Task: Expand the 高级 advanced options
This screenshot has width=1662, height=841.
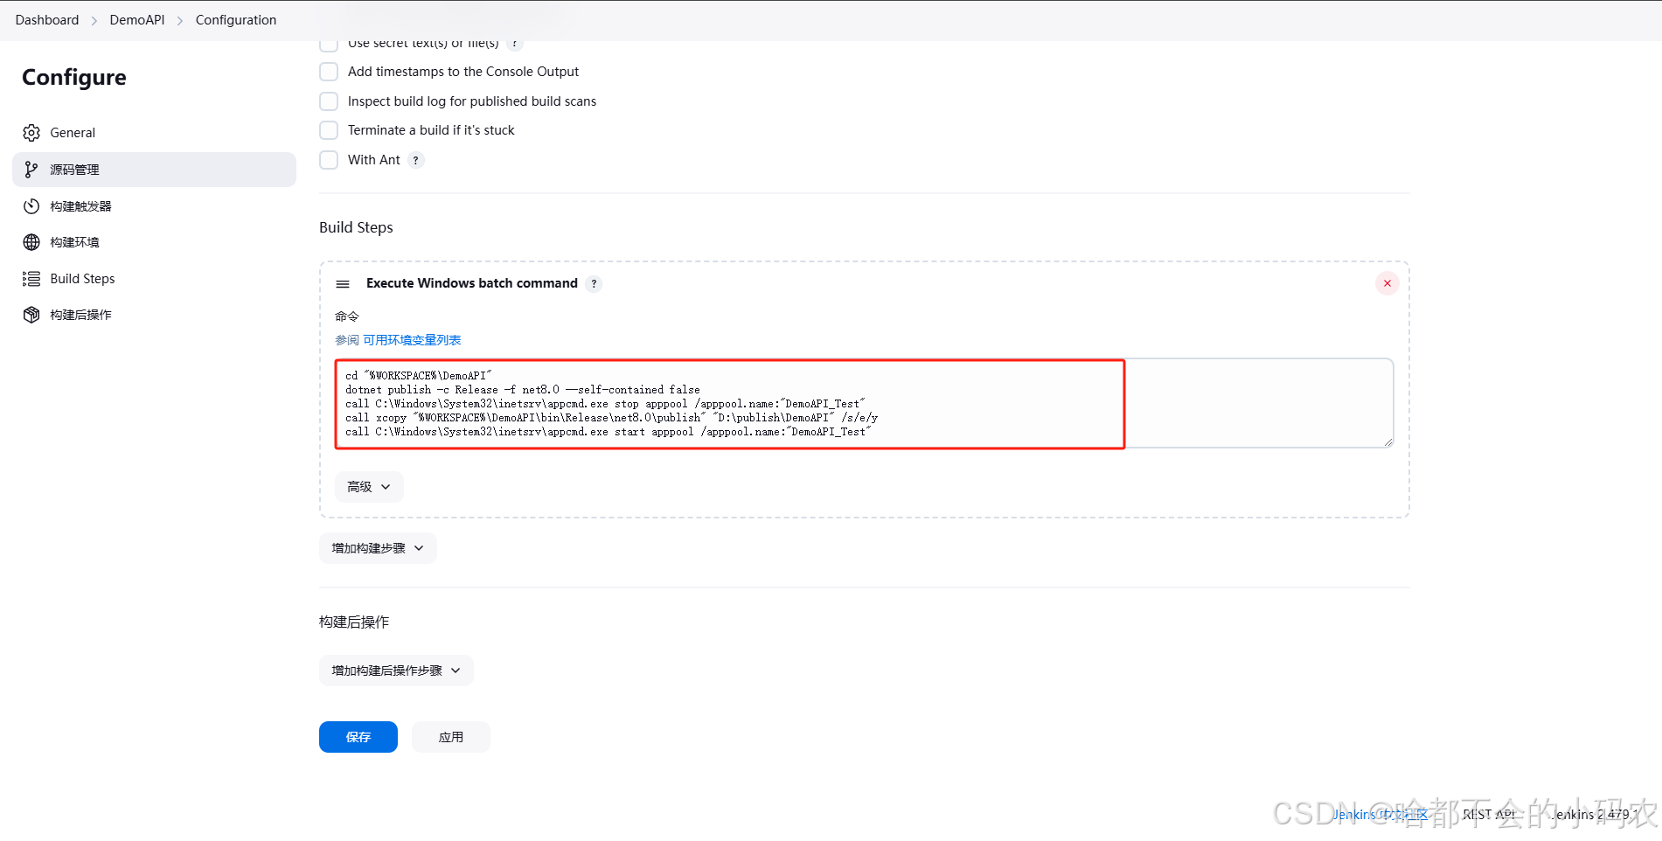Action: click(x=368, y=487)
